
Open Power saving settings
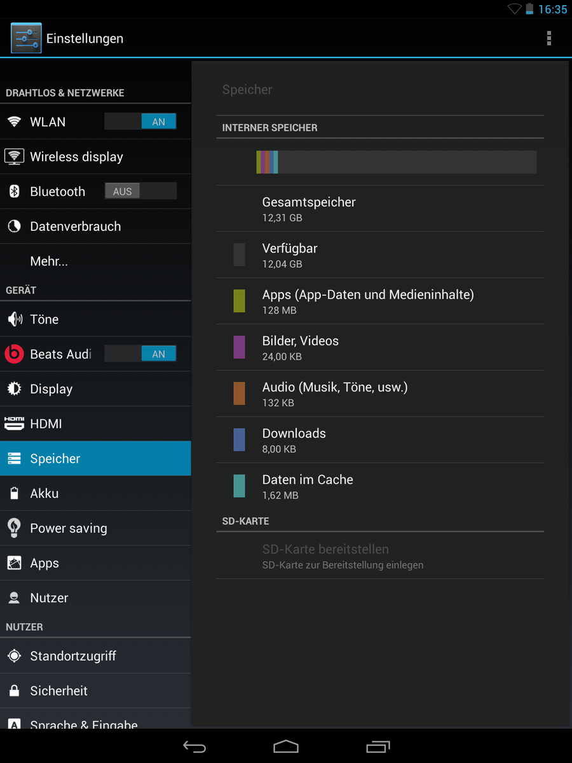pyautogui.click(x=95, y=528)
